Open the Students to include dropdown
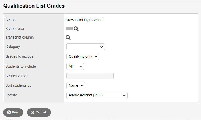Image resolution: width=201 pixels, height=120 pixels. 75,66
